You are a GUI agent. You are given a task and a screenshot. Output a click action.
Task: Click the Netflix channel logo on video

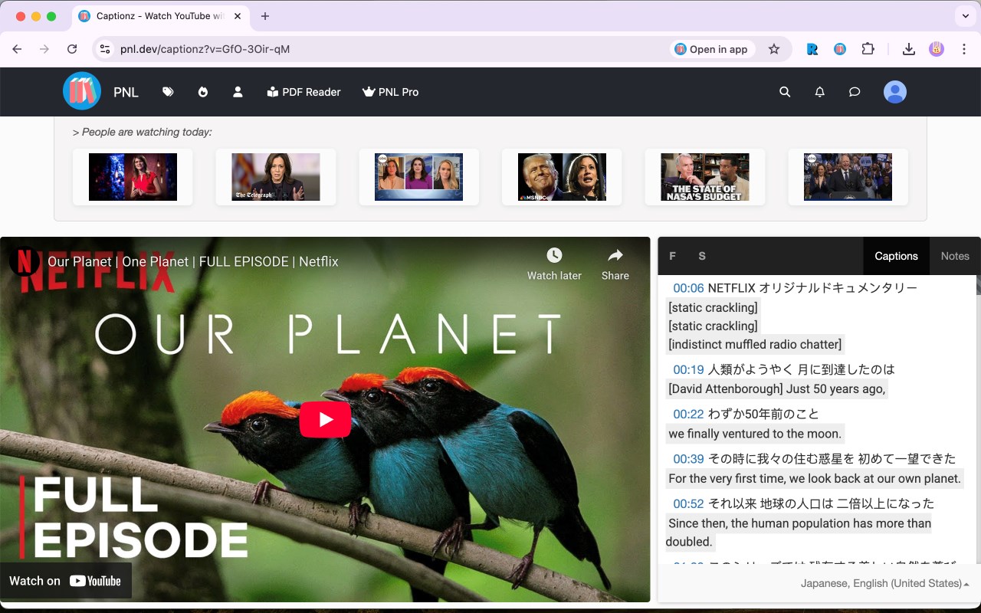[x=25, y=261]
